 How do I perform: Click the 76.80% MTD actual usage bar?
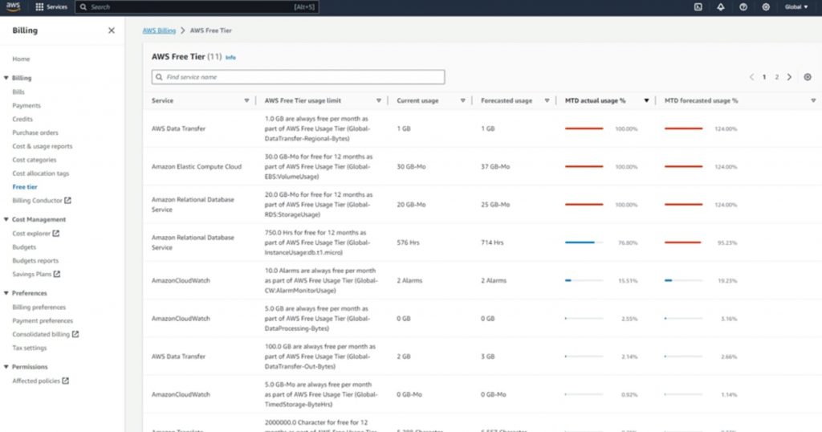coord(584,242)
